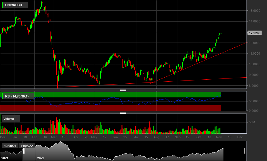Click the 12.0000 price axis label
The width and height of the screenshot is (267, 161).
255,43
